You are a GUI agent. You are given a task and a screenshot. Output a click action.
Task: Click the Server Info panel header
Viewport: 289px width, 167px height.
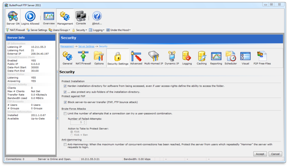click(x=30, y=38)
